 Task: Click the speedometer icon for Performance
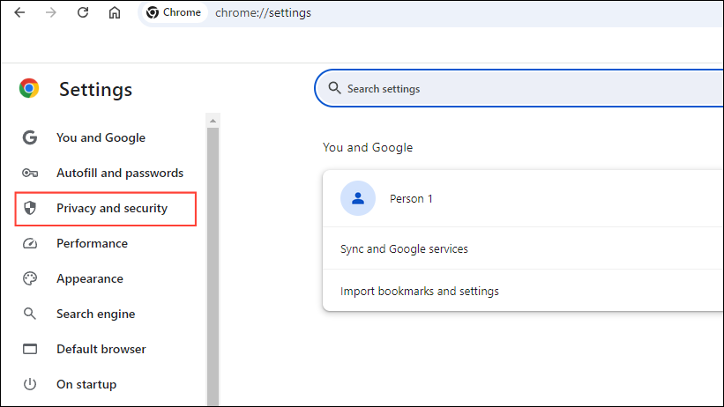(x=30, y=243)
